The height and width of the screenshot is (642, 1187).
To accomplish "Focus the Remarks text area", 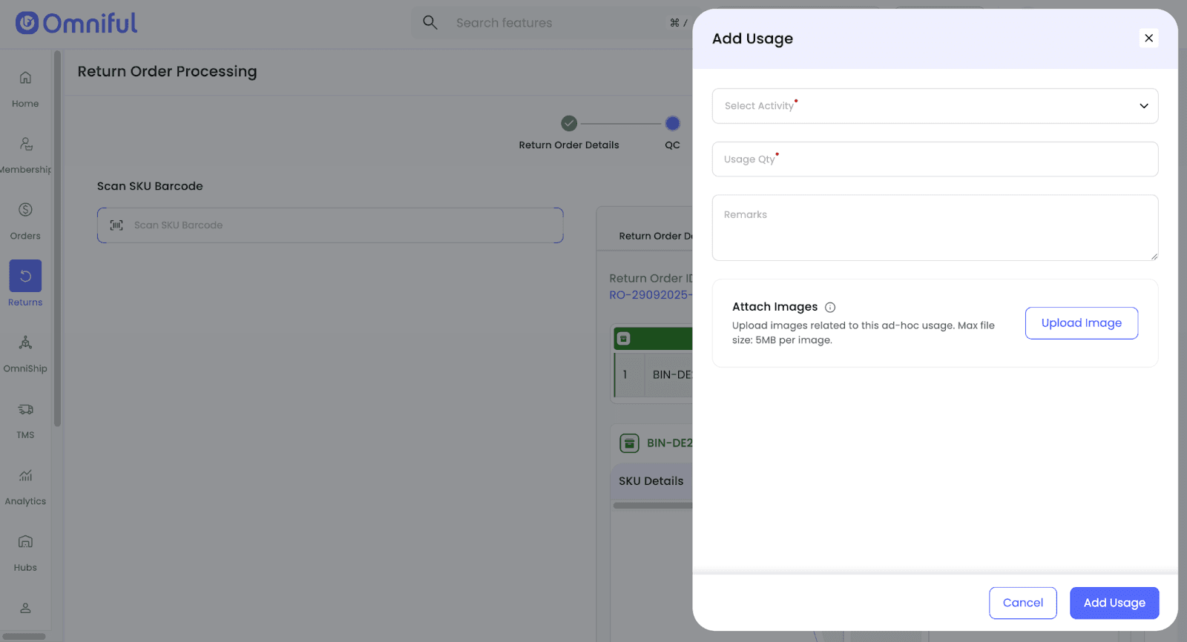I will pyautogui.click(x=935, y=228).
